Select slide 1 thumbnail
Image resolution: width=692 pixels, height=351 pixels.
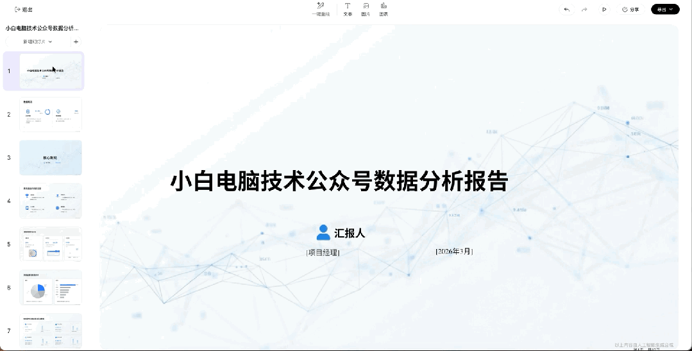(x=51, y=71)
